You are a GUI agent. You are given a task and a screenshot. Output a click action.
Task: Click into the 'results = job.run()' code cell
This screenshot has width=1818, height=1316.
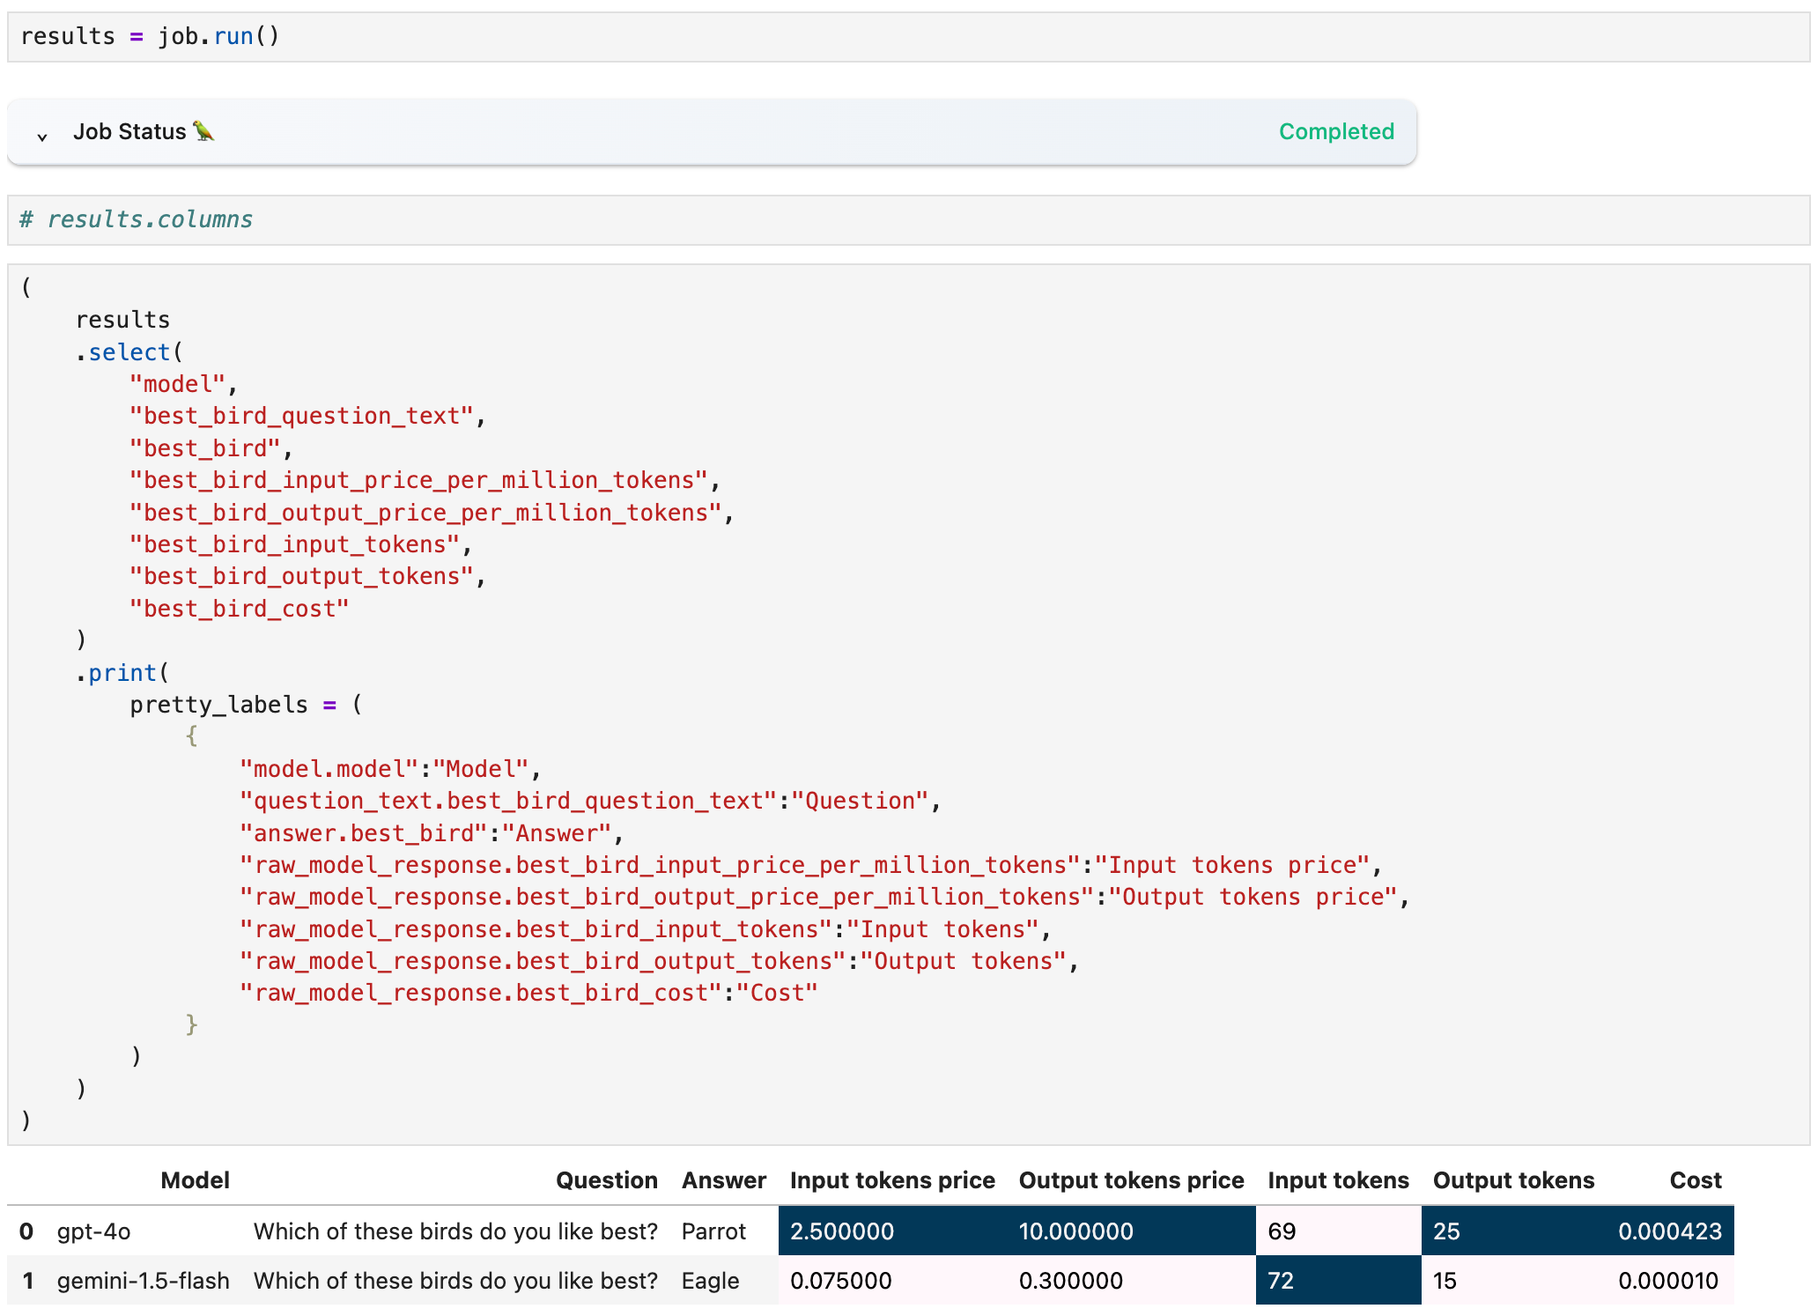pyautogui.click(x=909, y=37)
